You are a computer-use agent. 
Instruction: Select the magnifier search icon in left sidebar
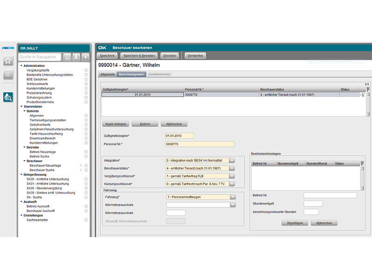pyautogui.click(x=8, y=97)
